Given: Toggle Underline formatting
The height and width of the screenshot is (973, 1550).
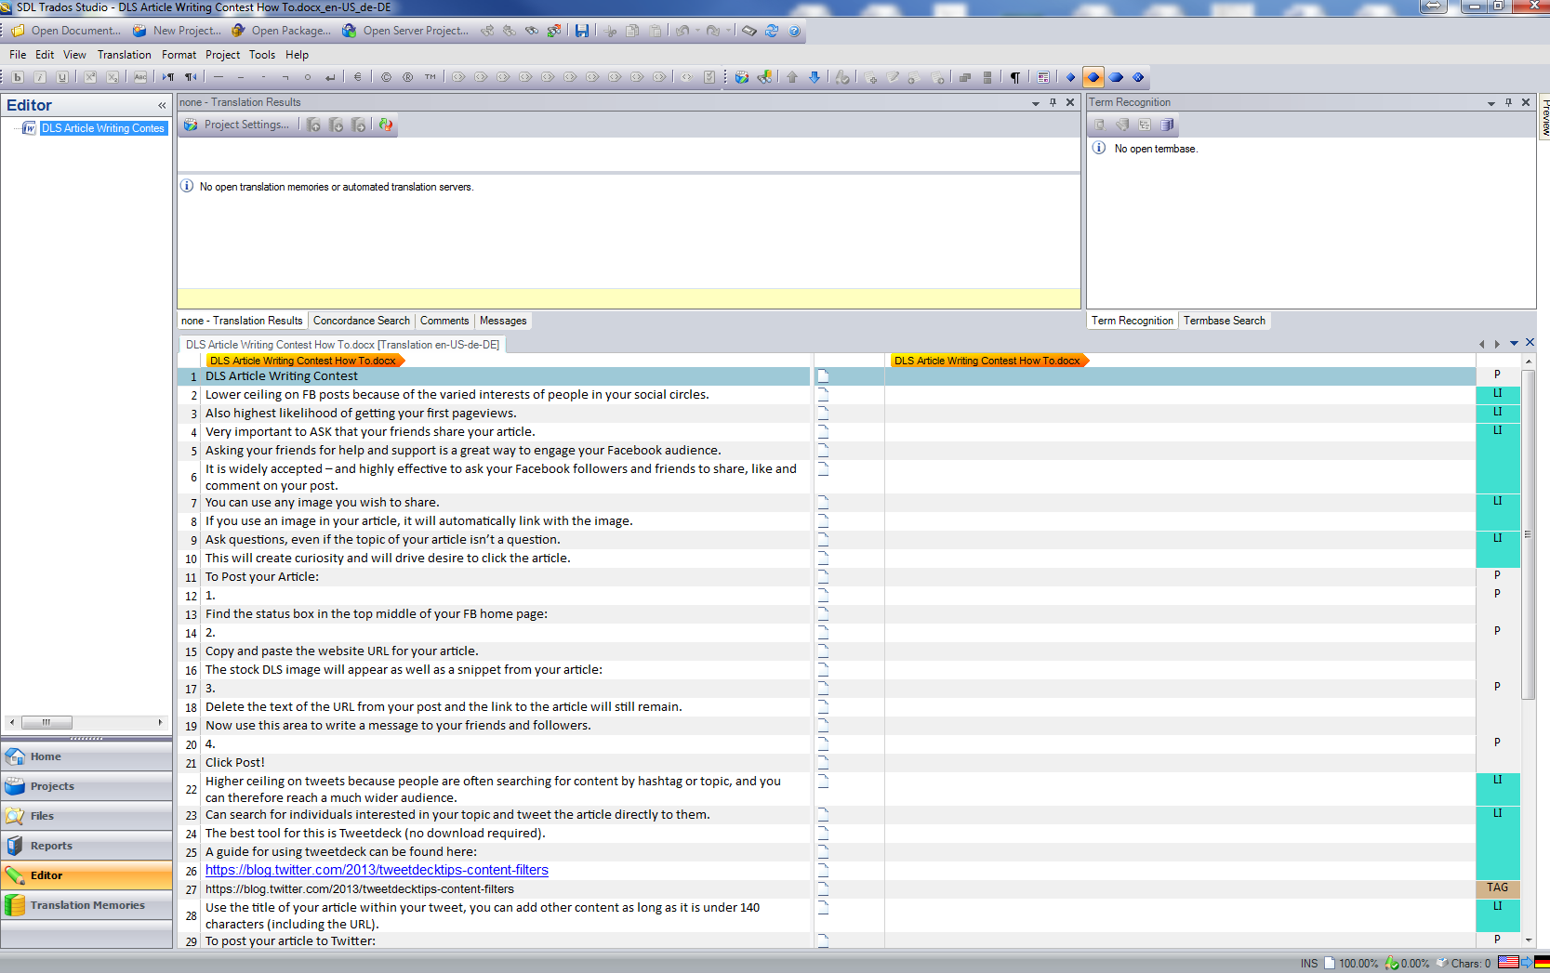Looking at the screenshot, I should coord(62,77).
